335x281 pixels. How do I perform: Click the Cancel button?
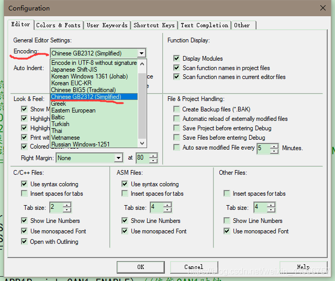pyautogui.click(x=194, y=267)
